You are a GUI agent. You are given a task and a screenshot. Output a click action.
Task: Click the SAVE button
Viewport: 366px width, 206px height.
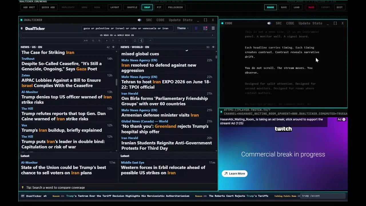click(284, 7)
